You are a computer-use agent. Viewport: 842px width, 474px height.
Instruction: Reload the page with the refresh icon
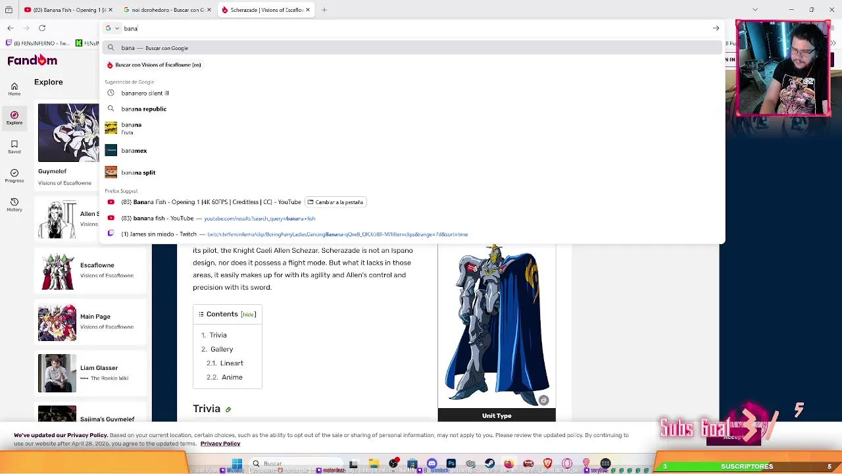(42, 28)
